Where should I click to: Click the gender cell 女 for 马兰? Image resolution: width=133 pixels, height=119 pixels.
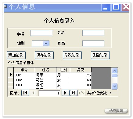click(63, 80)
